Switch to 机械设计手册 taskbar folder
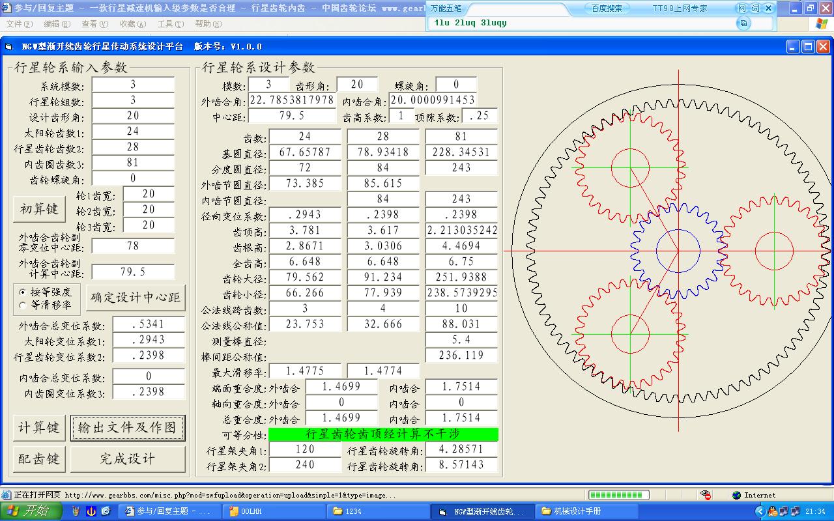 tap(588, 511)
